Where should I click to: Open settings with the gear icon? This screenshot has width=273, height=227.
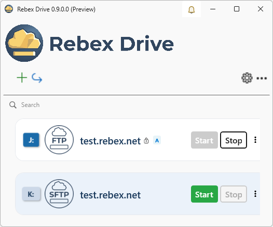[x=247, y=78]
